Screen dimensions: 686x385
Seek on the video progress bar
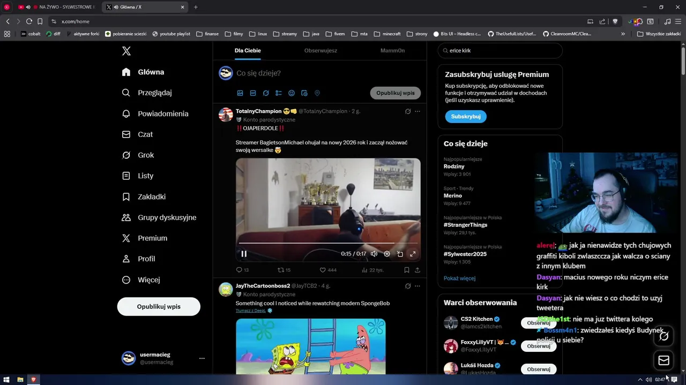click(328, 243)
